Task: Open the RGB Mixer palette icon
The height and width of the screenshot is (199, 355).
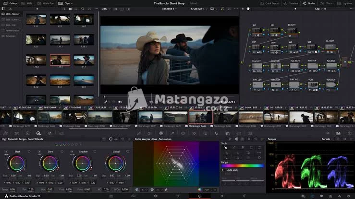Action: (50, 133)
